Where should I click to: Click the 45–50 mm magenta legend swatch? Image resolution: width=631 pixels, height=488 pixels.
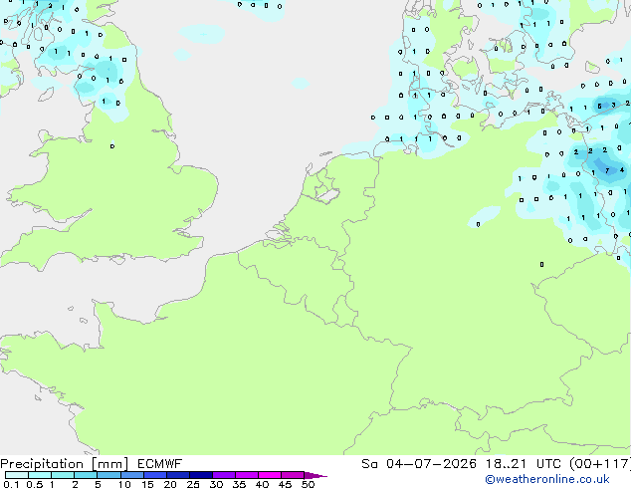point(293,475)
